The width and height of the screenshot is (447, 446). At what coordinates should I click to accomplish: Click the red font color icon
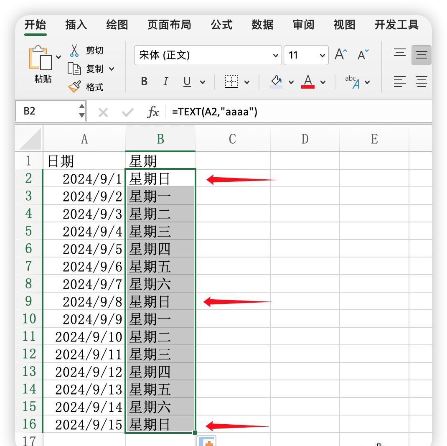[x=308, y=82]
